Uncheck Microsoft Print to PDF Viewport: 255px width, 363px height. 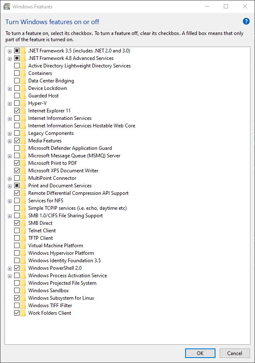click(17, 163)
